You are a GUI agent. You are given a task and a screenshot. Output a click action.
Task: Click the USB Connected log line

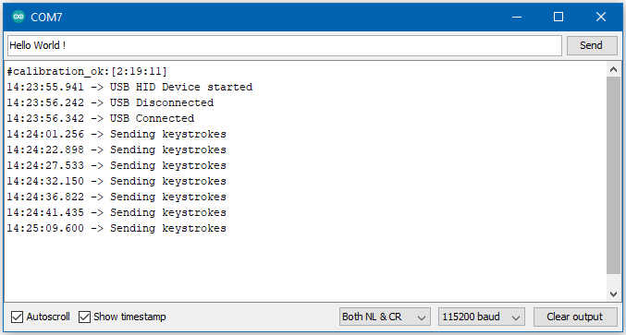pos(101,118)
